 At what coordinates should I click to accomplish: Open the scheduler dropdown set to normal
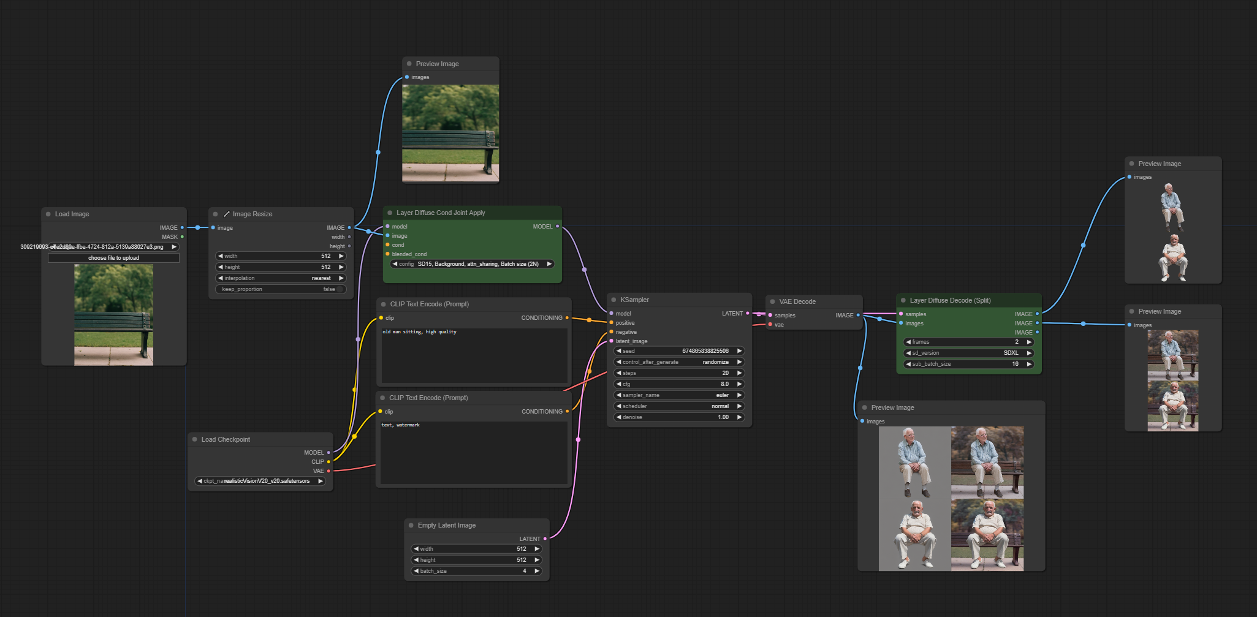coord(678,406)
